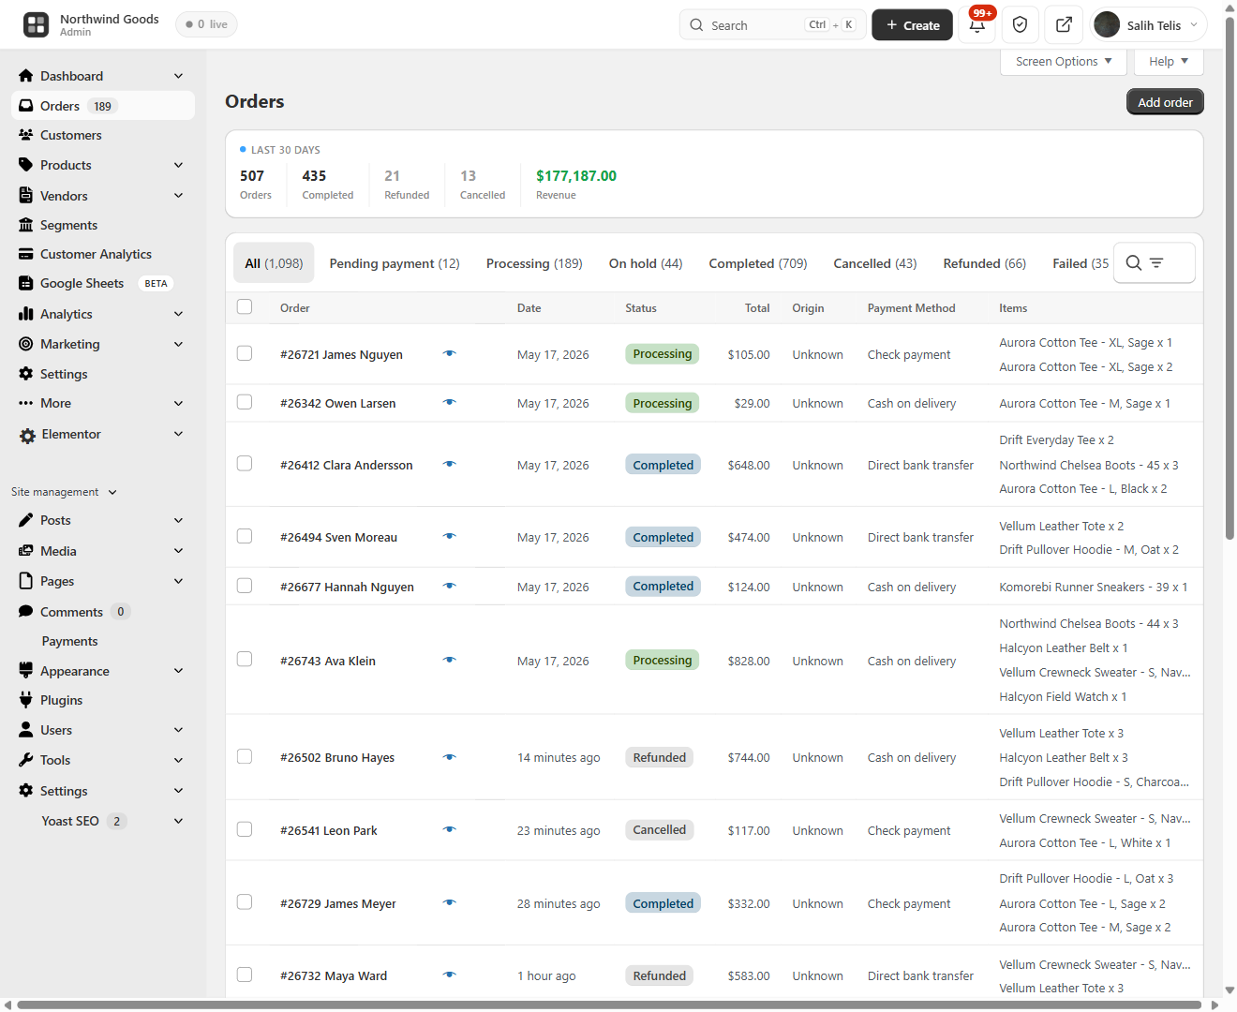Switch to Processing (189) tab
Viewport: 1237px width, 1012px height.
[534, 263]
